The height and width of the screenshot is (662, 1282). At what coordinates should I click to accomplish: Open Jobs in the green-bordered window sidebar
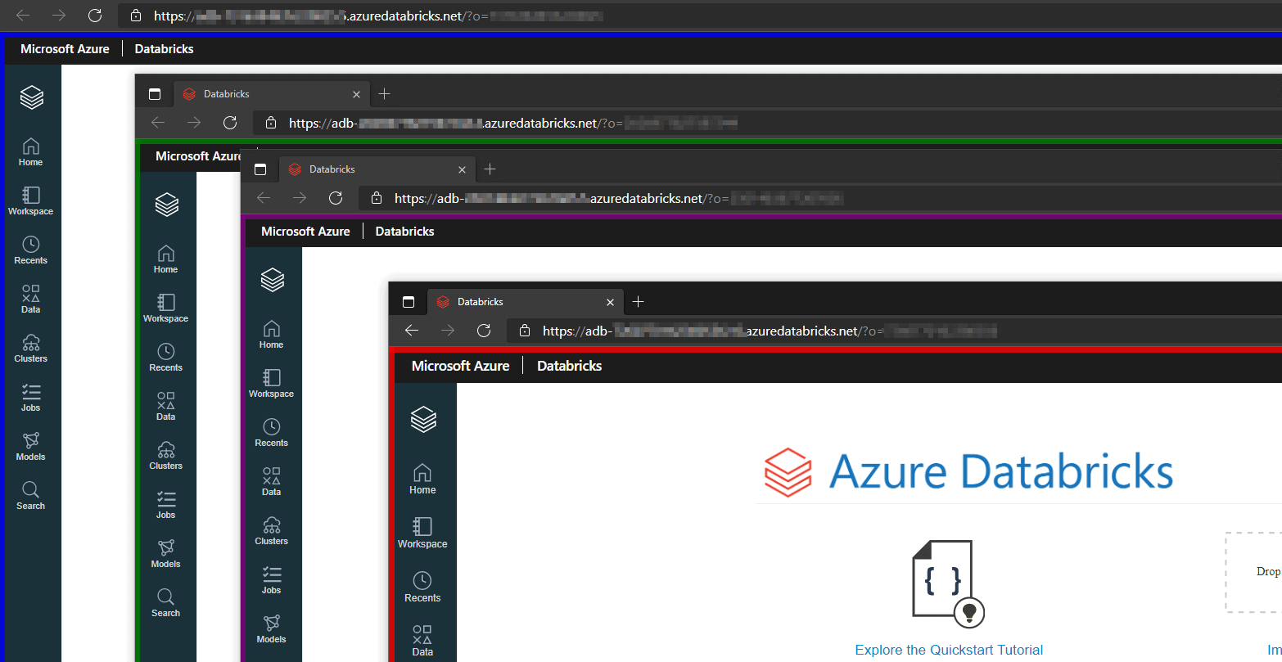tap(165, 505)
